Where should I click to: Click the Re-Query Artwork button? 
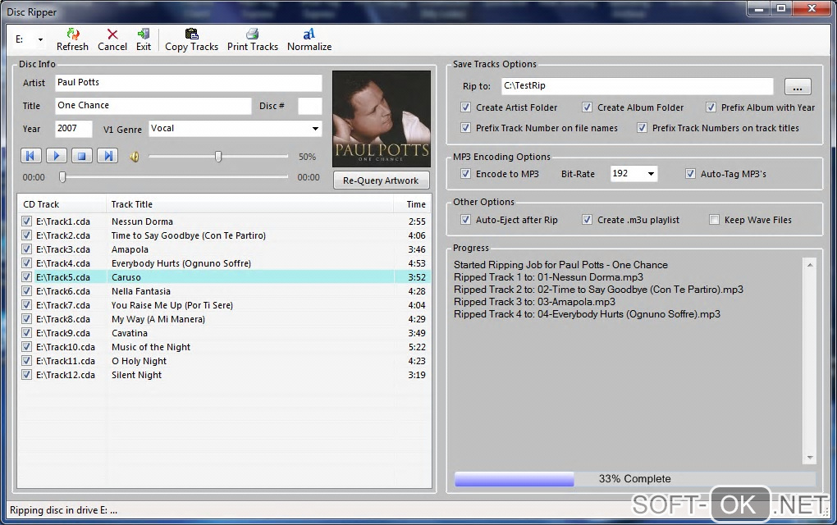(381, 180)
